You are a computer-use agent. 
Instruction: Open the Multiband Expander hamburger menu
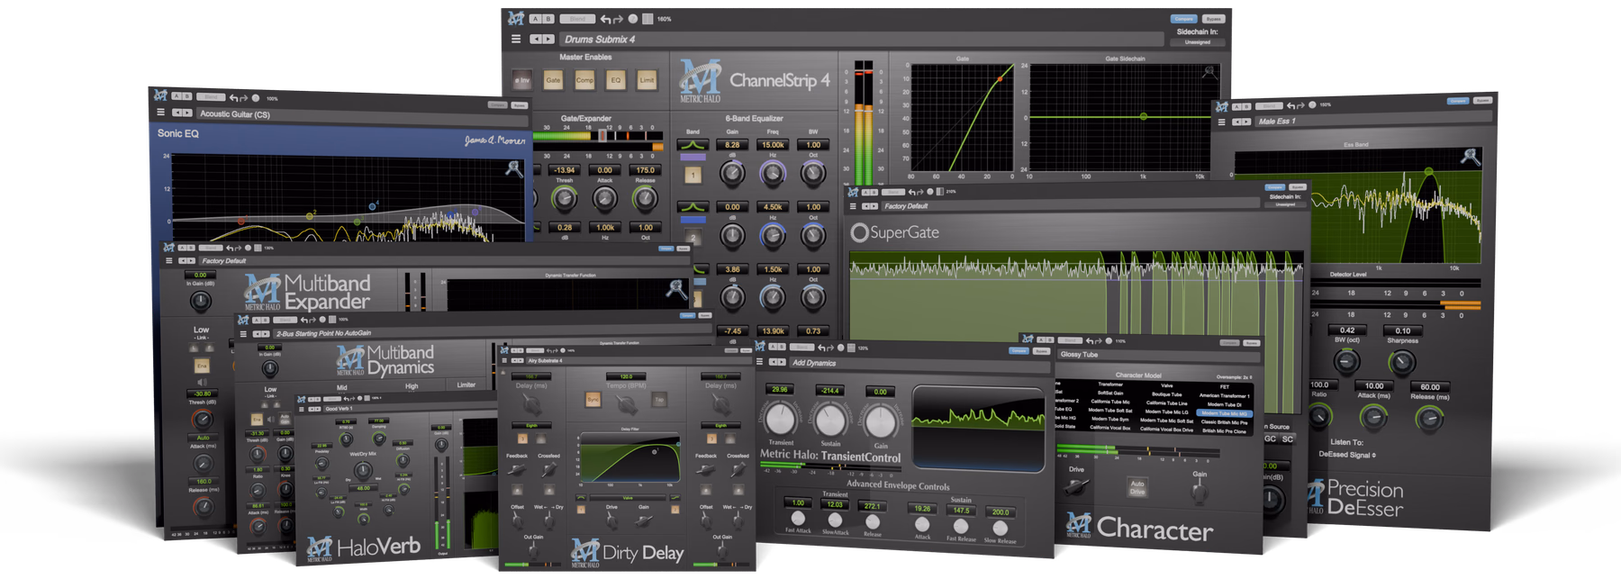(x=168, y=260)
